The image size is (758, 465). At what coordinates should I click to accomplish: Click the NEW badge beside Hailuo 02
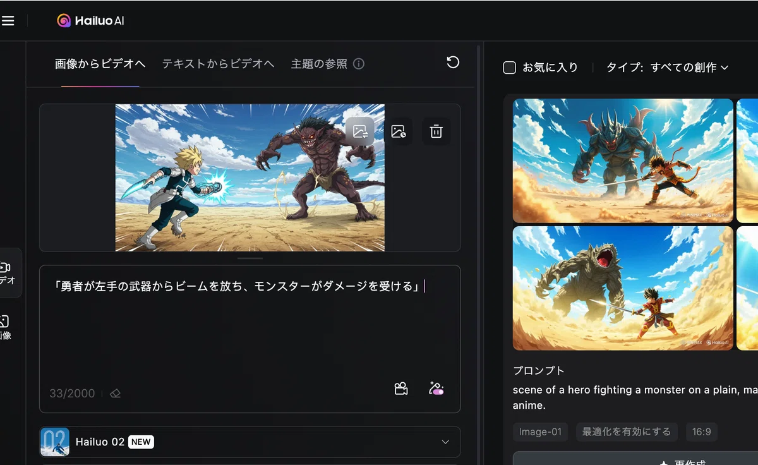coord(141,442)
